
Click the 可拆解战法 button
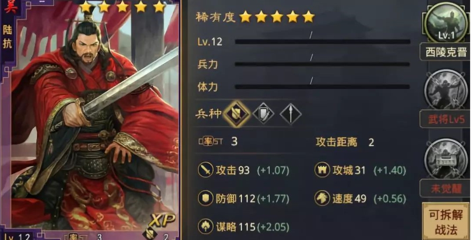pyautogui.click(x=446, y=222)
